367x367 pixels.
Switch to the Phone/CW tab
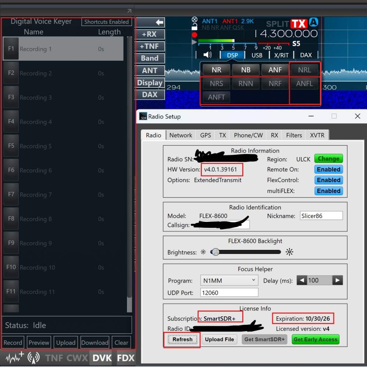[248, 135]
